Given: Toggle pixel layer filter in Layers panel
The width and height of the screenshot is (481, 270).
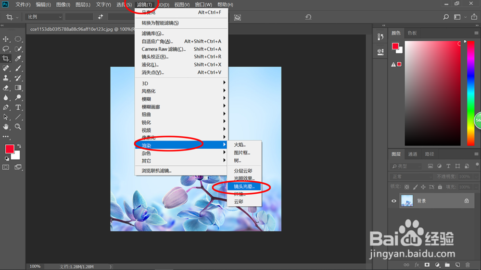Looking at the screenshot, I should 430,166.
